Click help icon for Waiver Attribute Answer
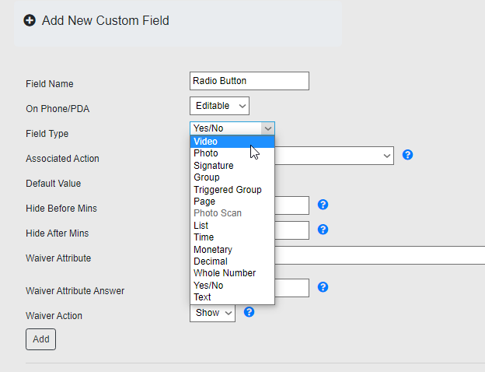Viewport: 485px width, 372px height. point(323,287)
